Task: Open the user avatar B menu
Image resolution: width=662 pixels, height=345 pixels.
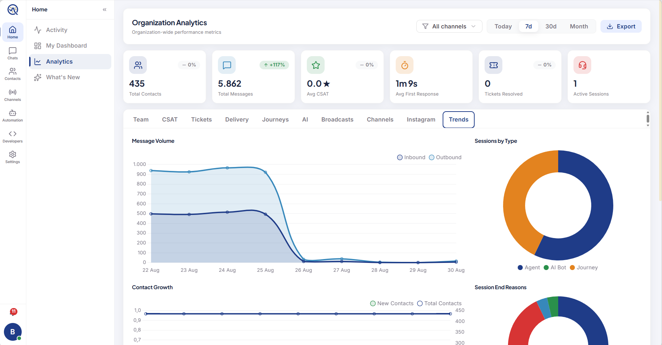Action: [13, 332]
